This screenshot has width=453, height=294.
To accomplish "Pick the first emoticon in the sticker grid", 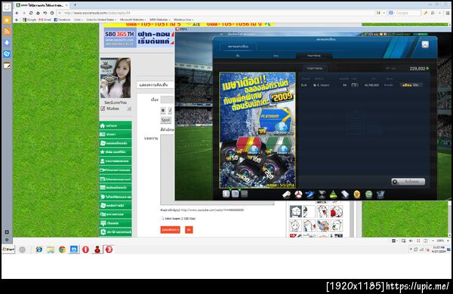I will click(295, 212).
